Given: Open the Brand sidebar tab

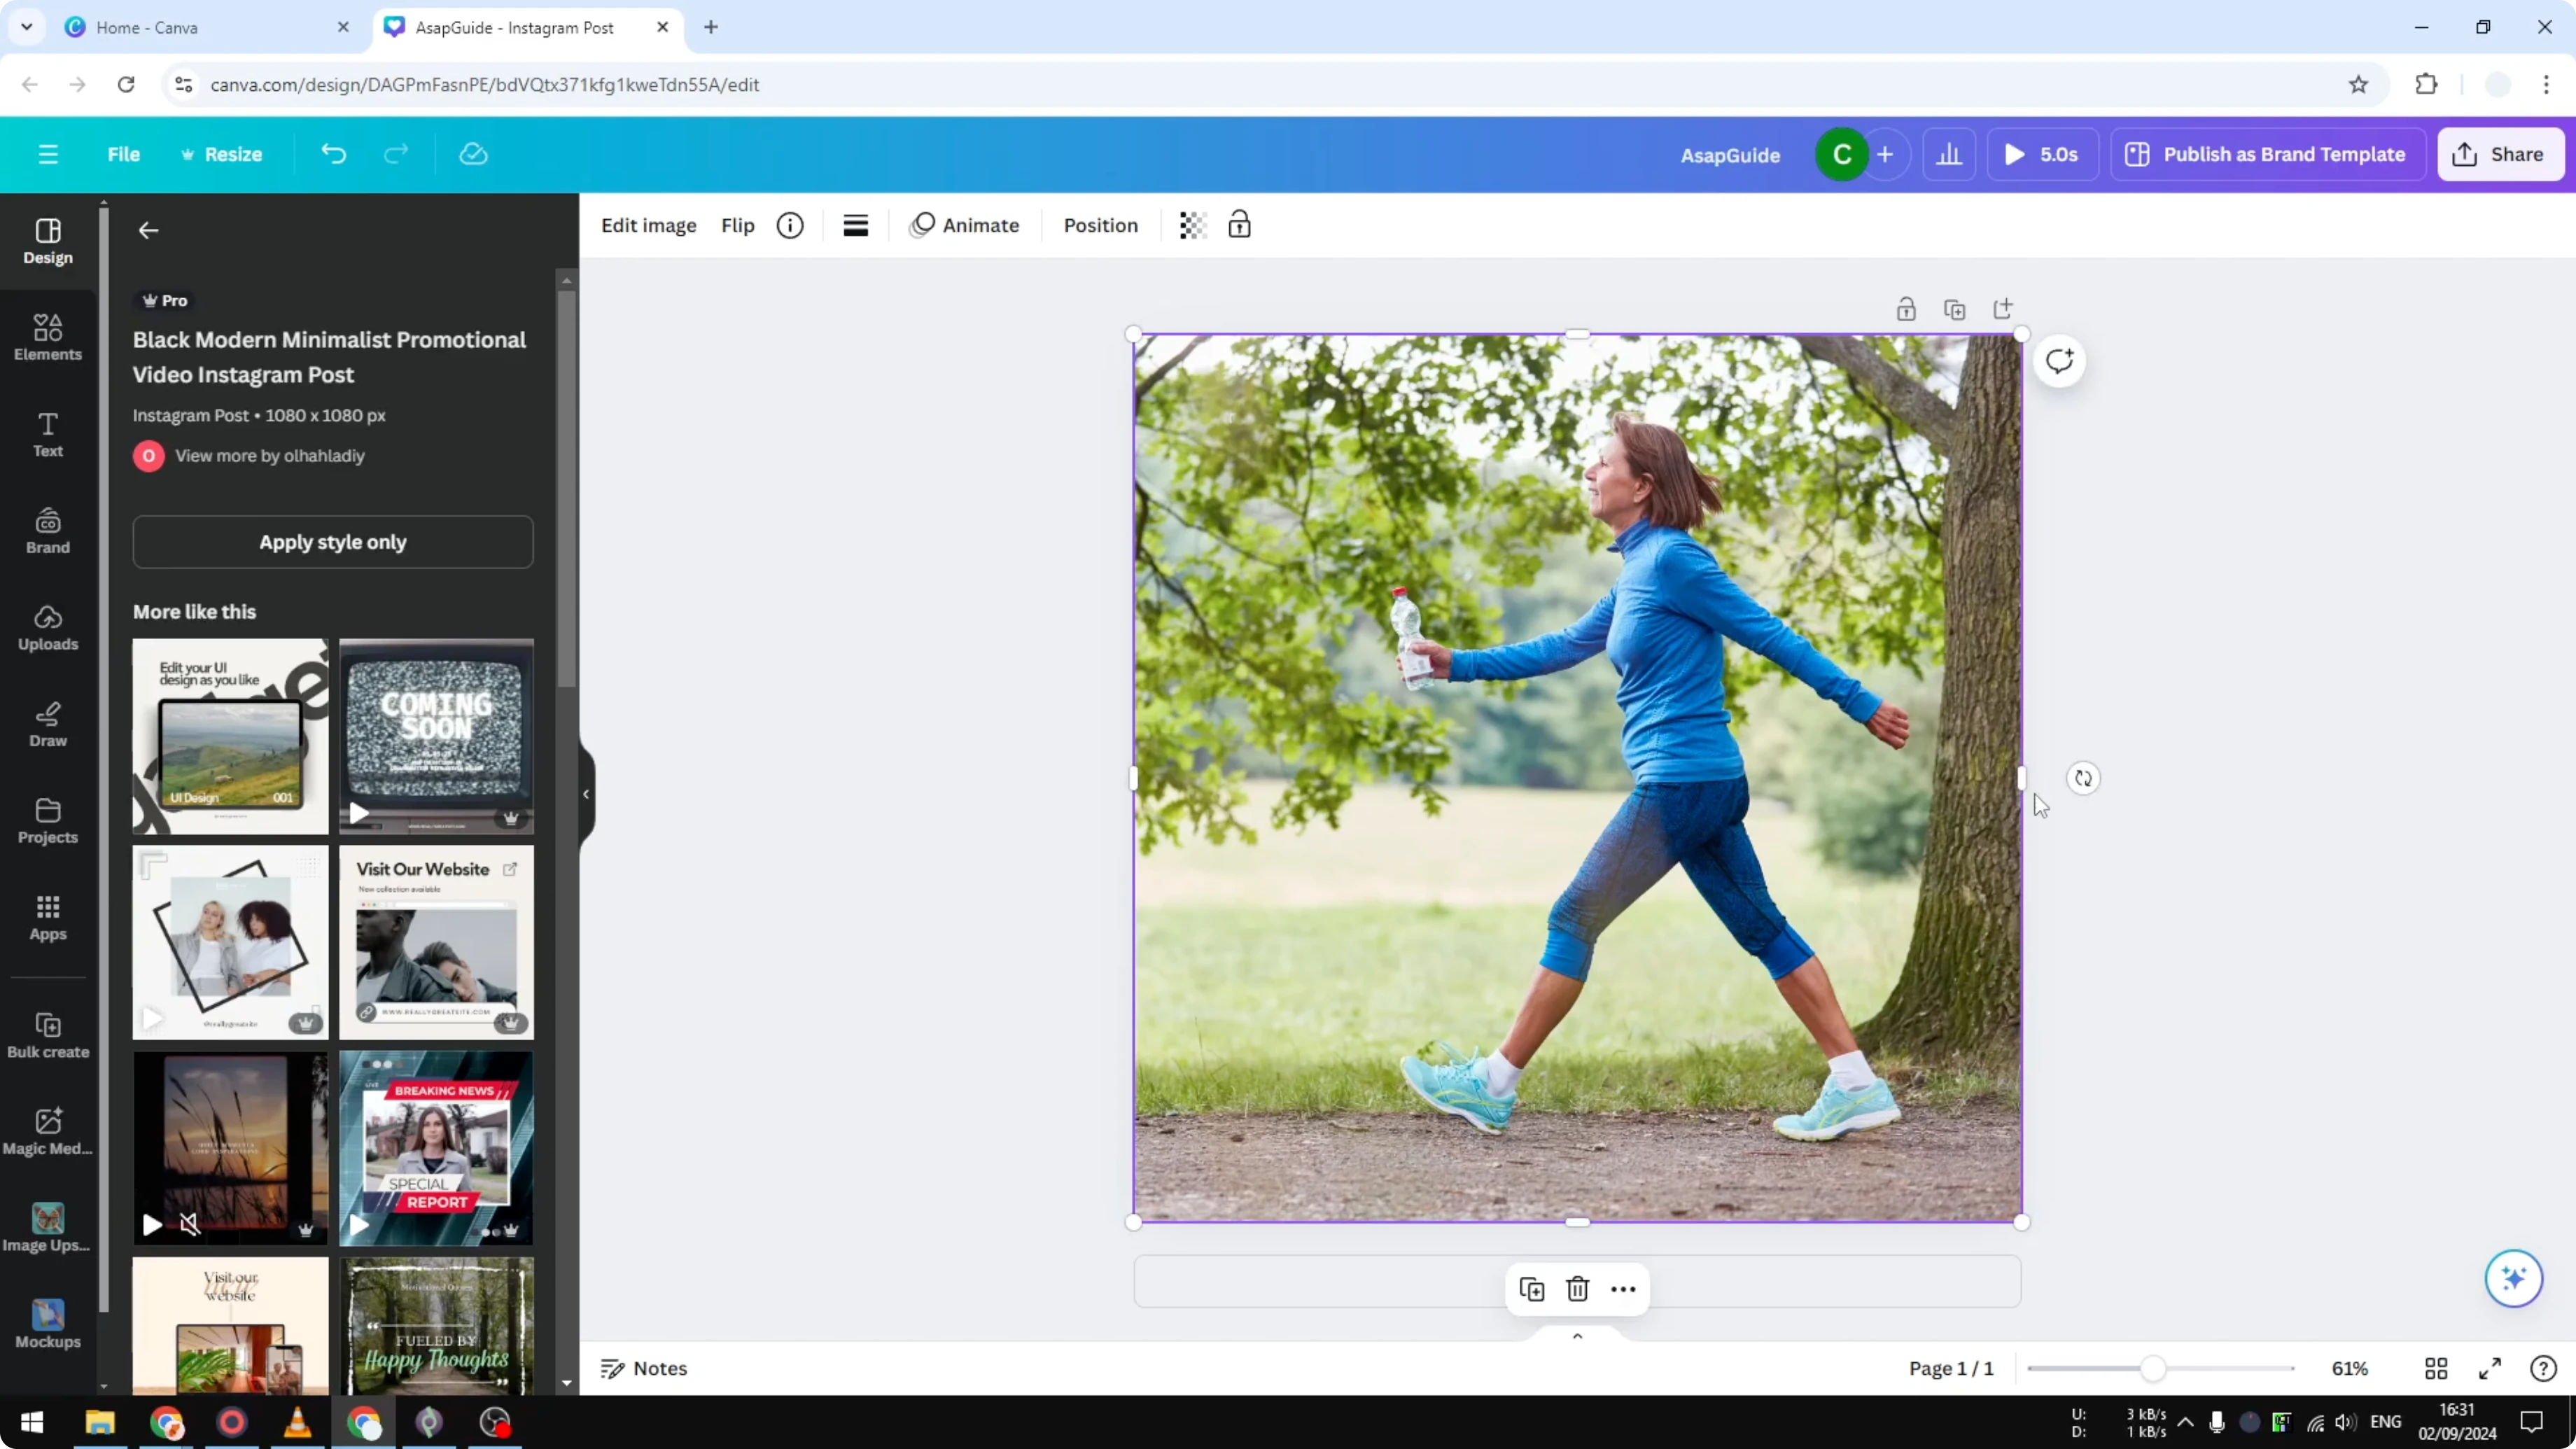Looking at the screenshot, I should tap(48, 531).
